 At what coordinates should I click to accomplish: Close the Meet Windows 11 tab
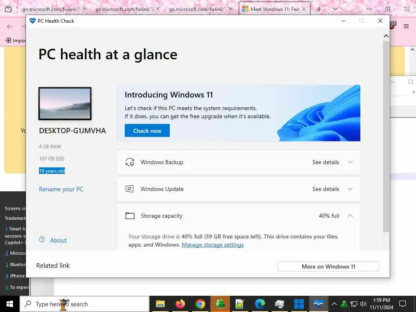pyautogui.click(x=304, y=9)
